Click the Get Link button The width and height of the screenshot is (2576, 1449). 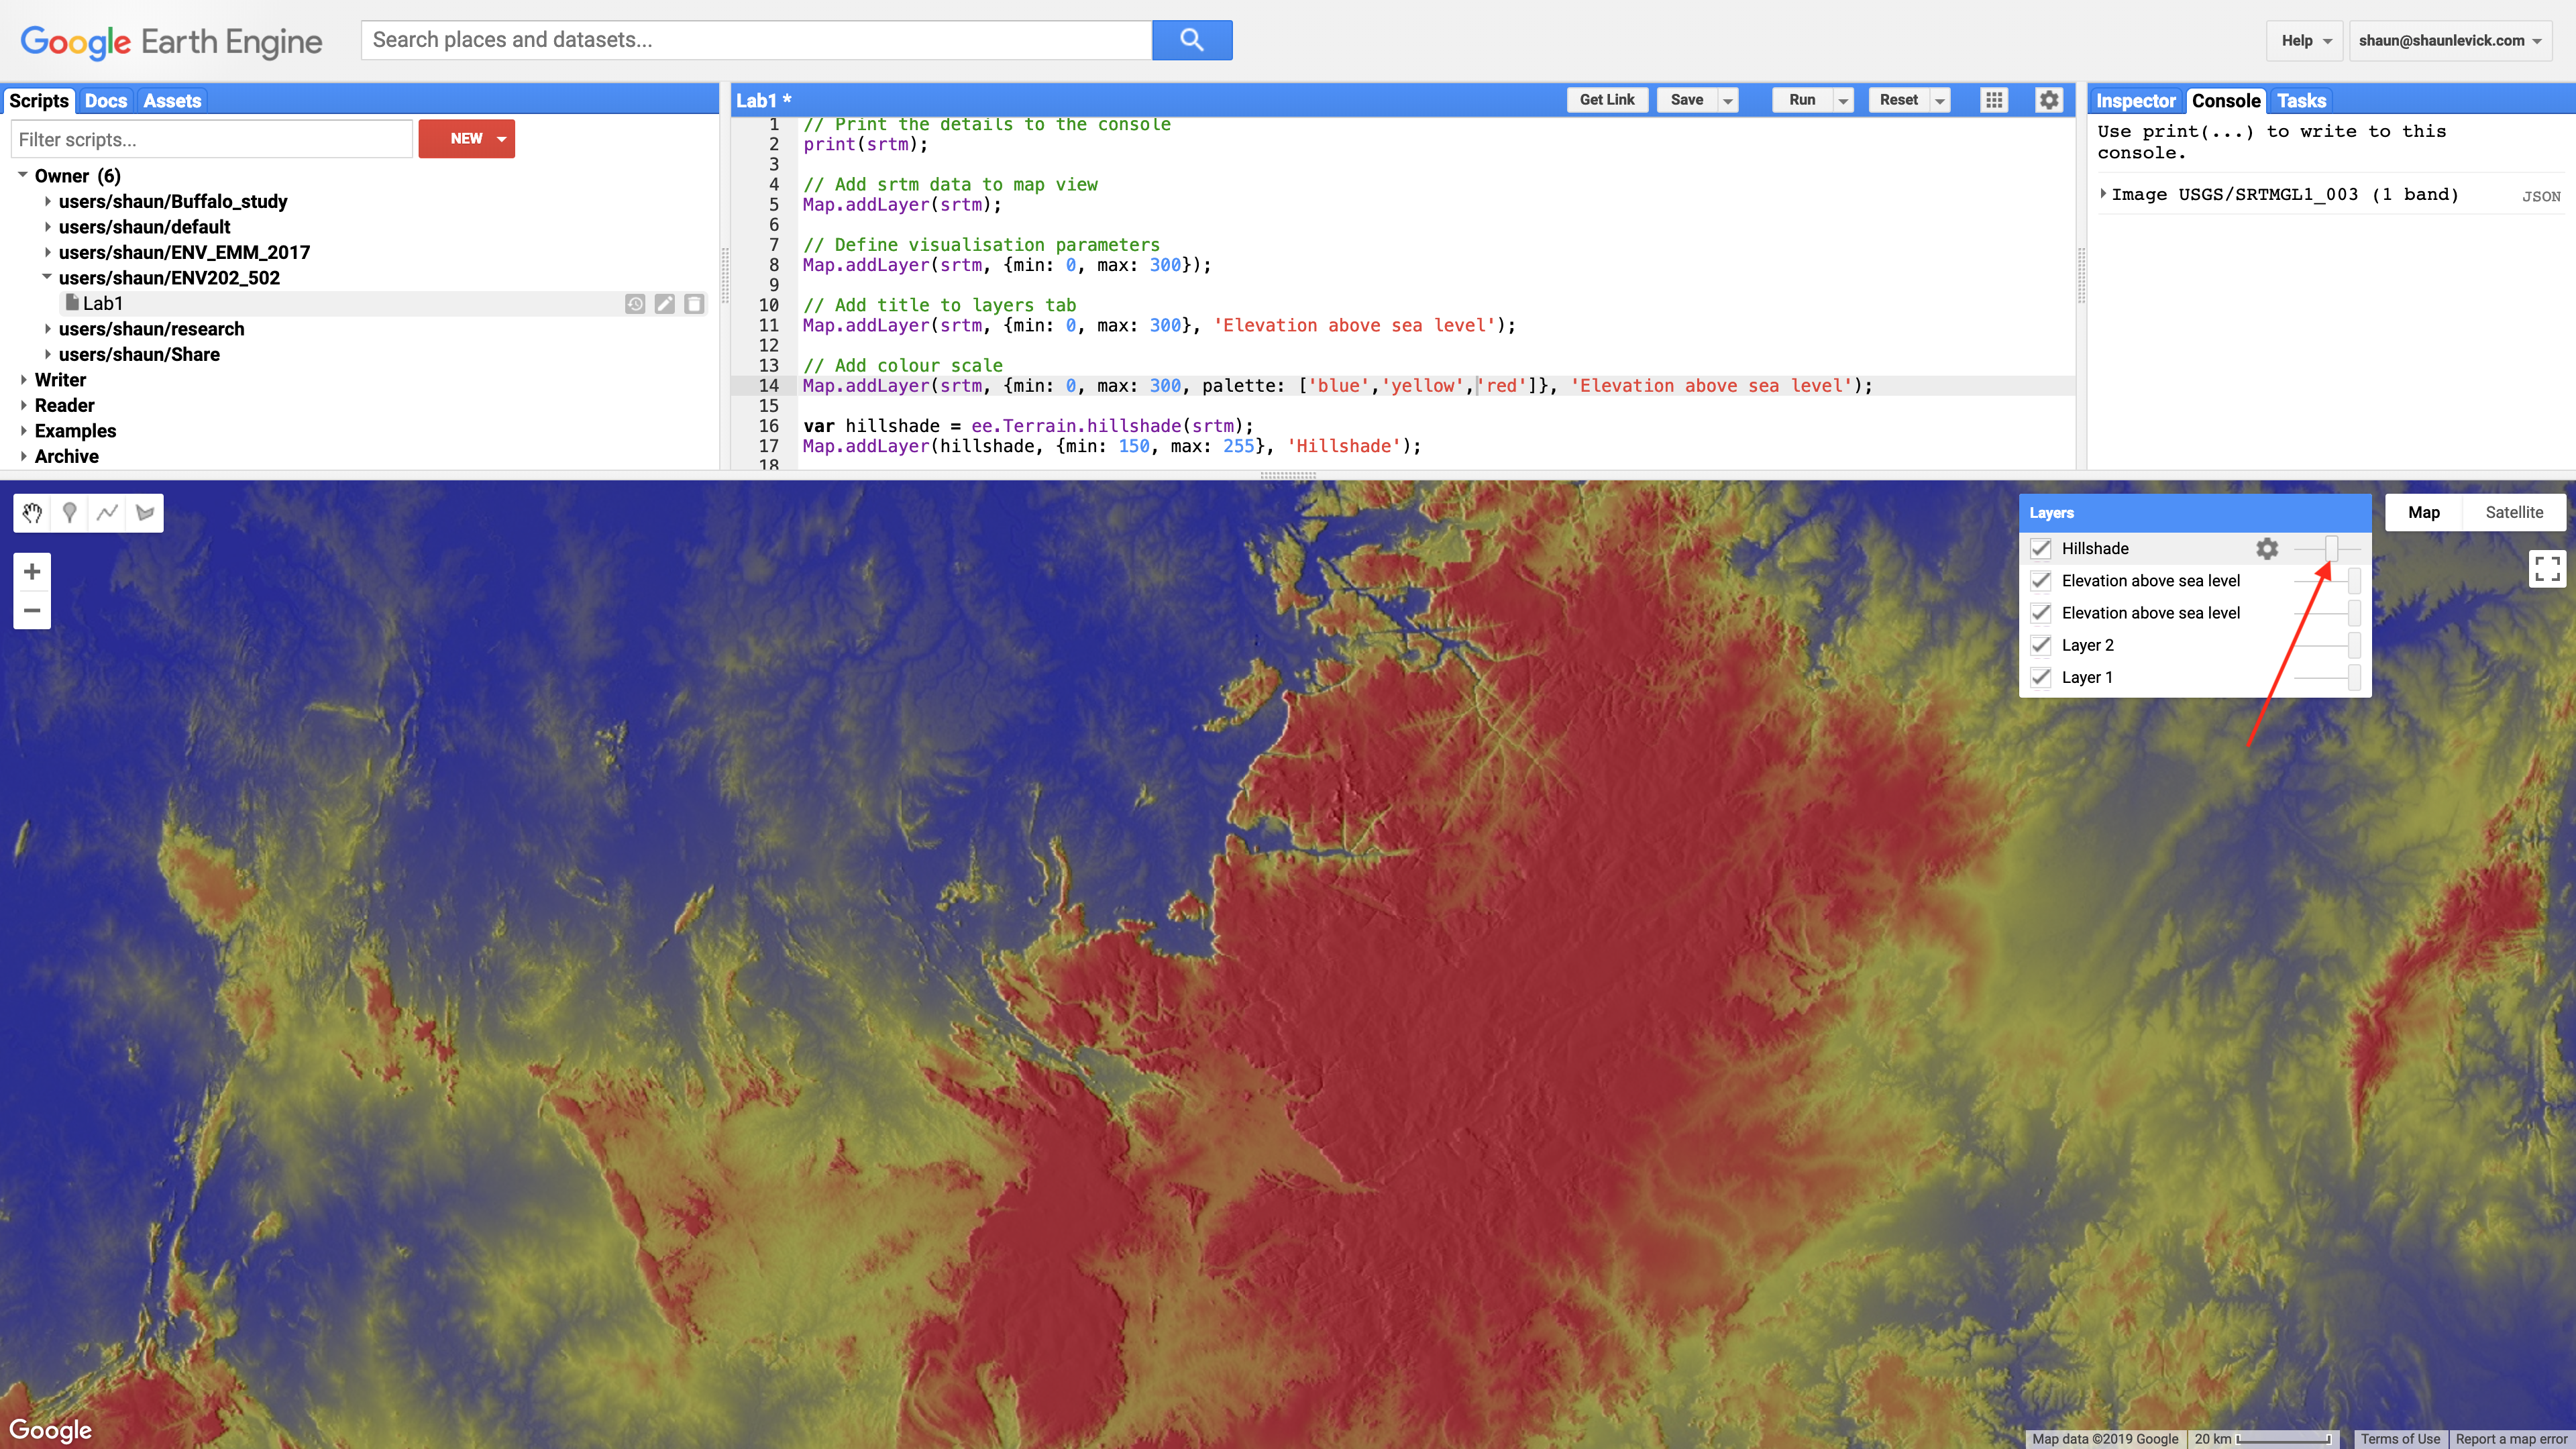click(1608, 99)
